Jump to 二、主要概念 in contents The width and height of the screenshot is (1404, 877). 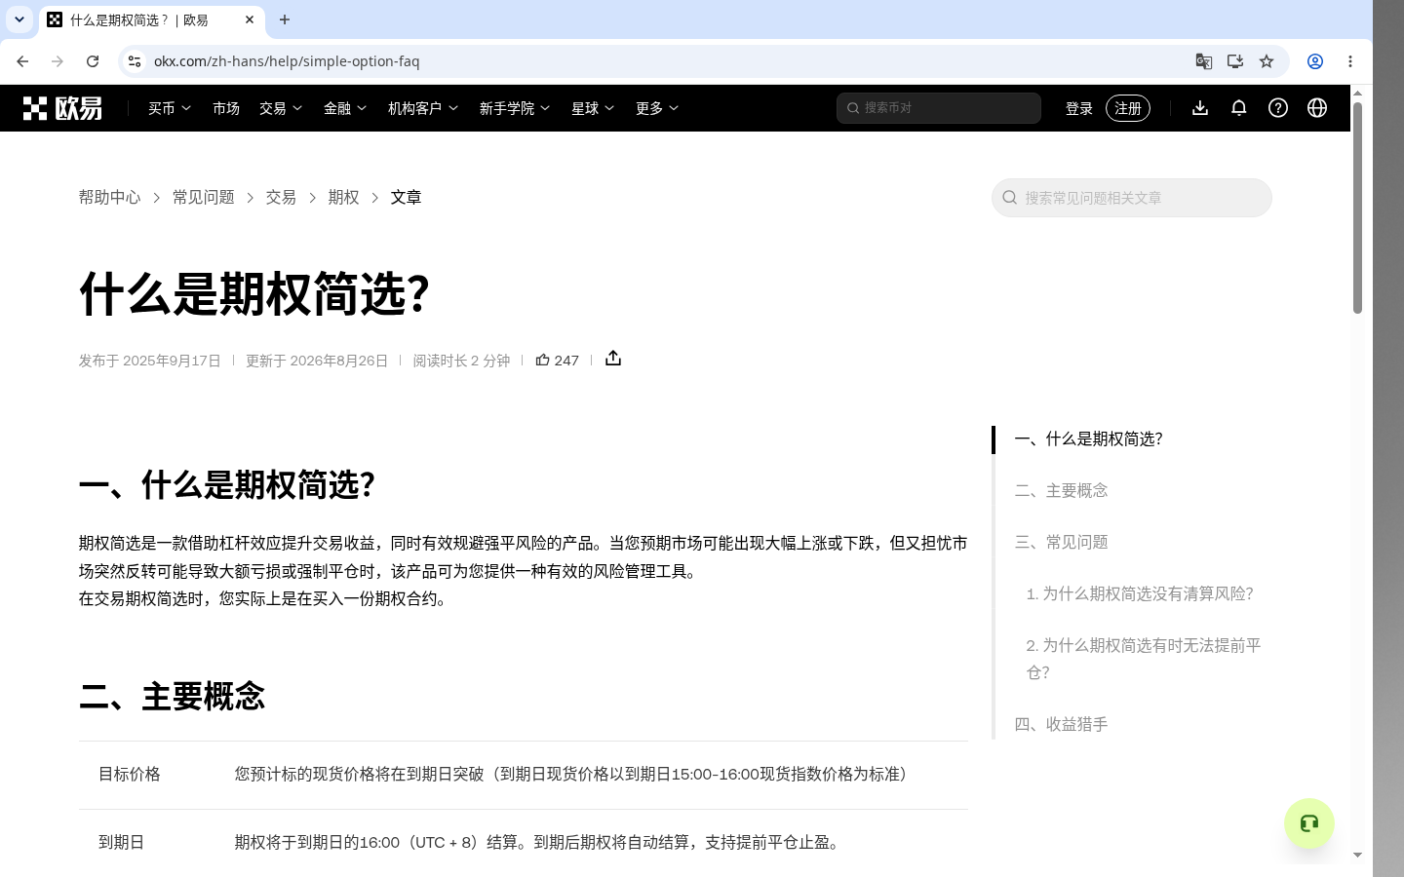tap(1061, 490)
